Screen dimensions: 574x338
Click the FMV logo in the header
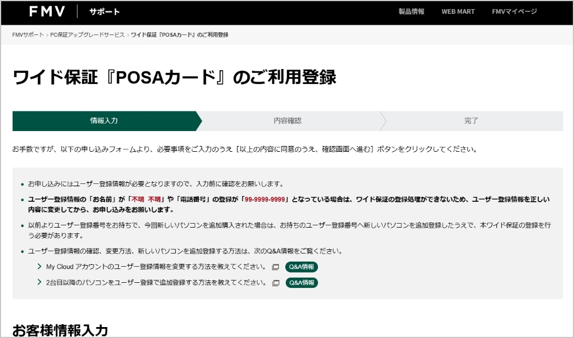pos(47,11)
